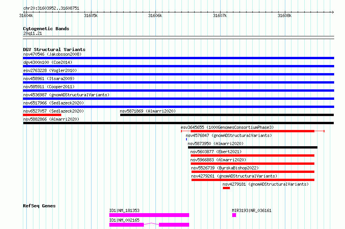Open nsv4279181 (gnomADStructuralVariants) label
The image size is (345, 229).
click(x=266, y=184)
